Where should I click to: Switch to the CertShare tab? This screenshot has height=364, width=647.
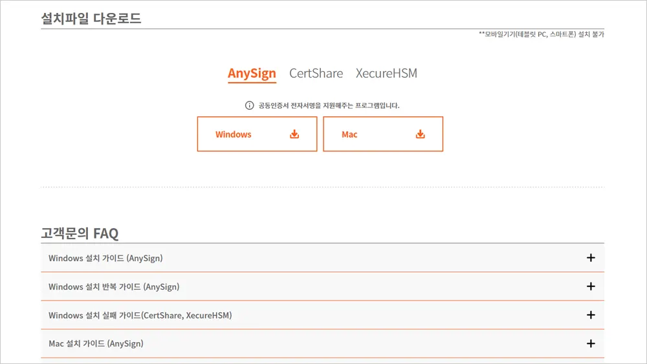(316, 73)
